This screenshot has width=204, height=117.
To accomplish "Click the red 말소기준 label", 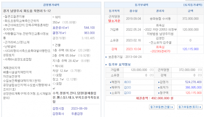I will 114,21.
